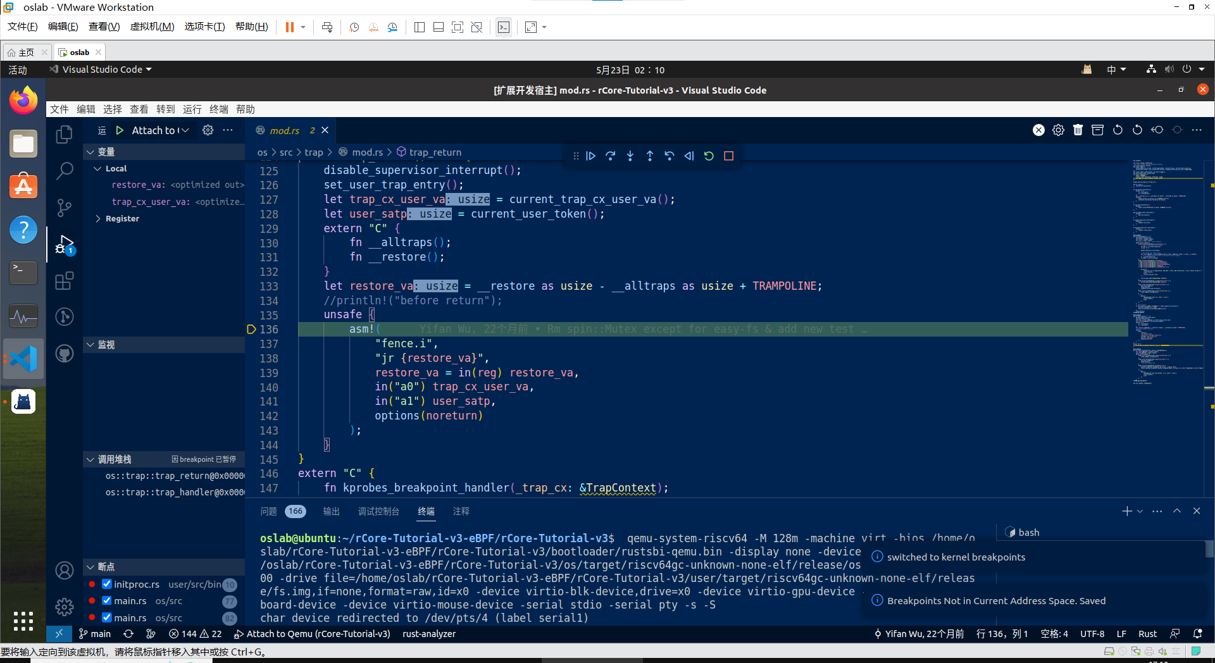Open Attach to debug configuration dropdown

coord(160,130)
